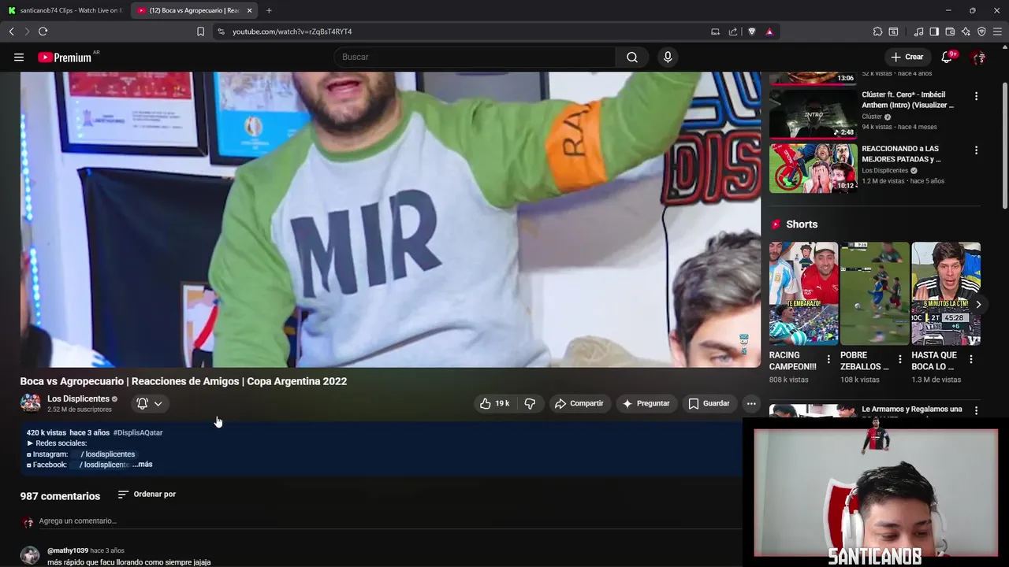Open the RACING CAMPEON short thumbnail
1009x567 pixels.
click(x=803, y=293)
